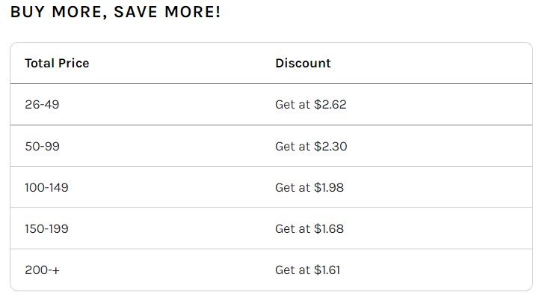
Task: Click the $1.68 price amount
Action: pyautogui.click(x=329, y=228)
